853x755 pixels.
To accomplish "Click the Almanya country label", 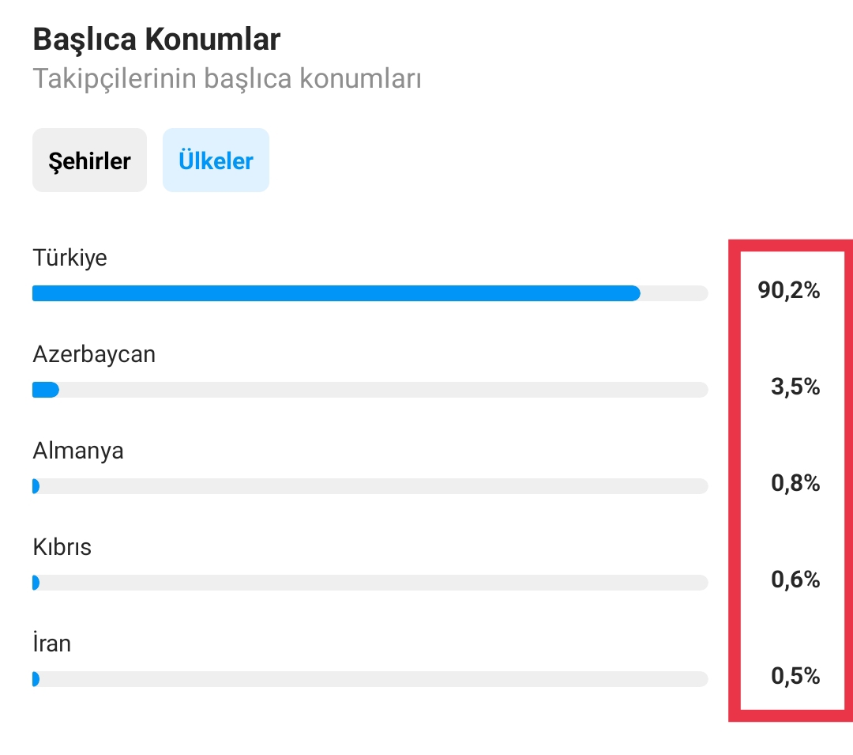I will 78,451.
